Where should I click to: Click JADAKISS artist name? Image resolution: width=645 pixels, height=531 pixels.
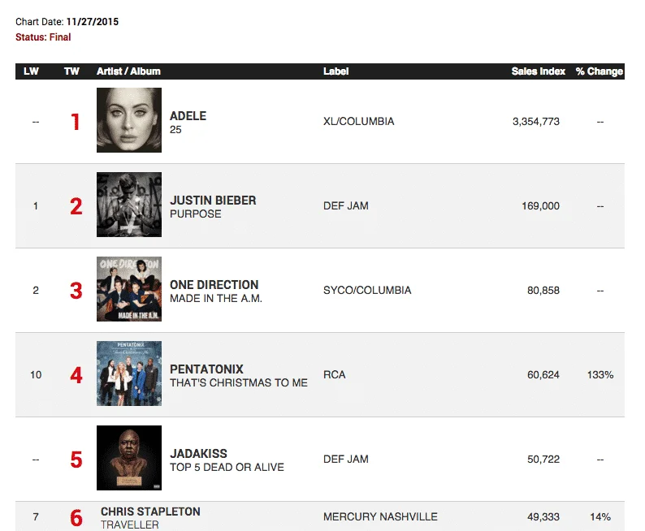click(x=198, y=453)
